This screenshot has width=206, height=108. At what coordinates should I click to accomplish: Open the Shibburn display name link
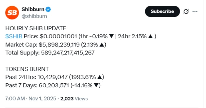point(33,10)
